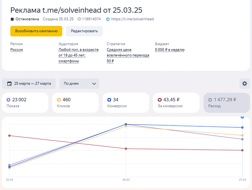Click the calendar icon in date range

coord(9,83)
